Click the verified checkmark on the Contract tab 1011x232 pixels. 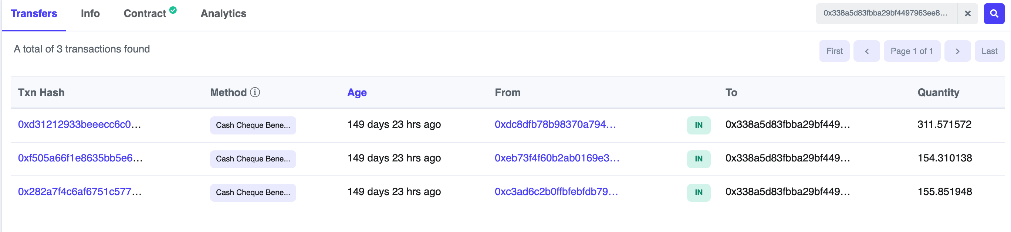point(173,9)
